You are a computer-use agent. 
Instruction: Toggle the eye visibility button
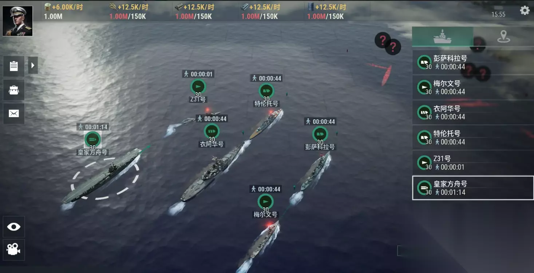[14, 227]
